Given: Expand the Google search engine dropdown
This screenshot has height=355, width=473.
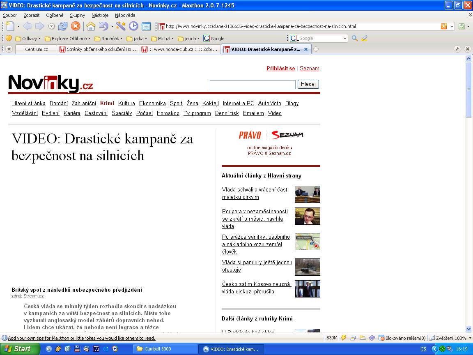Looking at the screenshot, I should [x=345, y=38].
